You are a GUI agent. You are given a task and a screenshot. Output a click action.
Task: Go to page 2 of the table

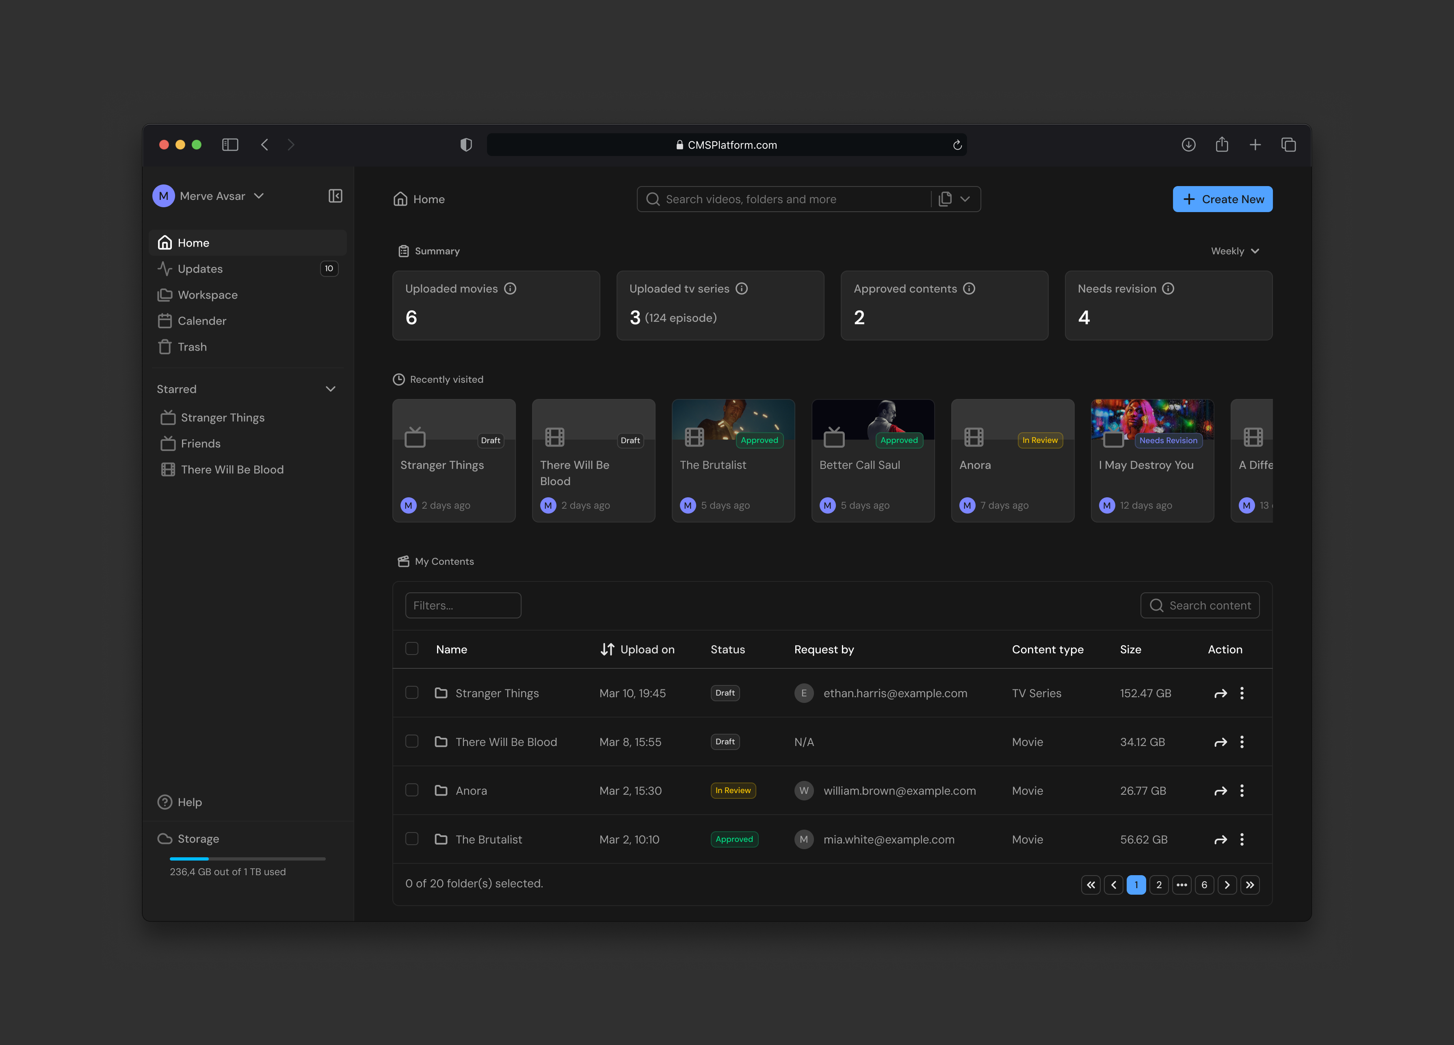pyautogui.click(x=1159, y=885)
